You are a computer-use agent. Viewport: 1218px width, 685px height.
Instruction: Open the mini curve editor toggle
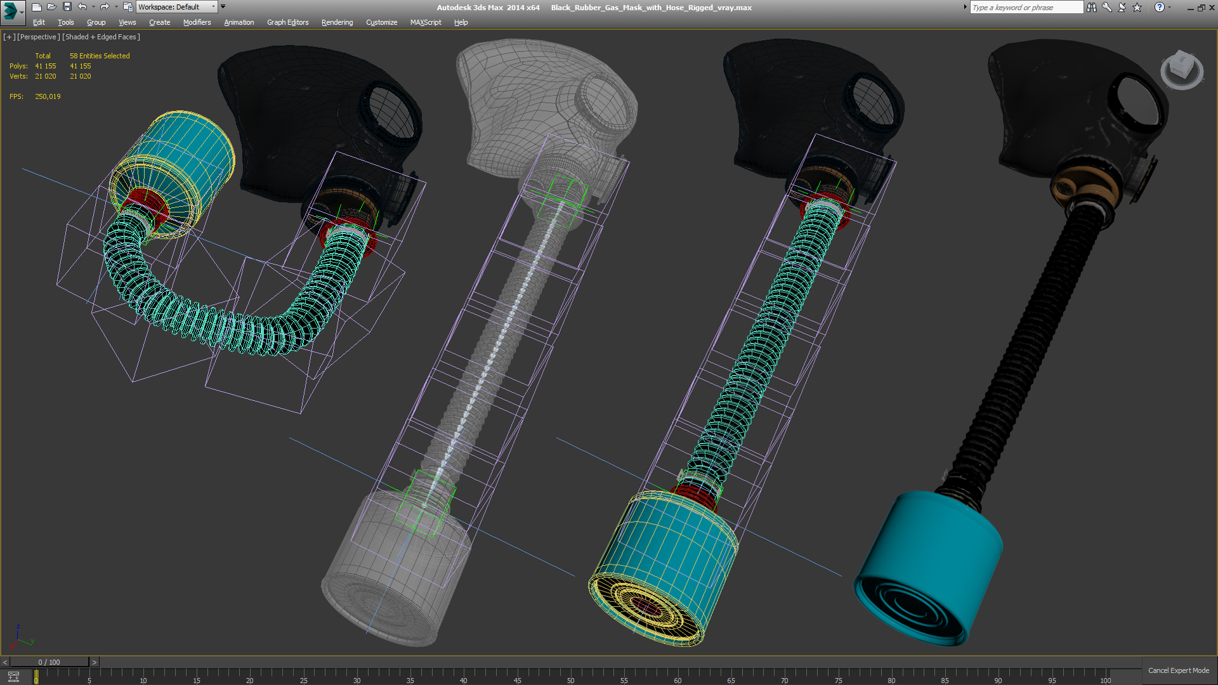(x=13, y=677)
